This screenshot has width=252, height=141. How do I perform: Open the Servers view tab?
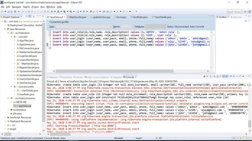pyautogui.click(x=78, y=77)
